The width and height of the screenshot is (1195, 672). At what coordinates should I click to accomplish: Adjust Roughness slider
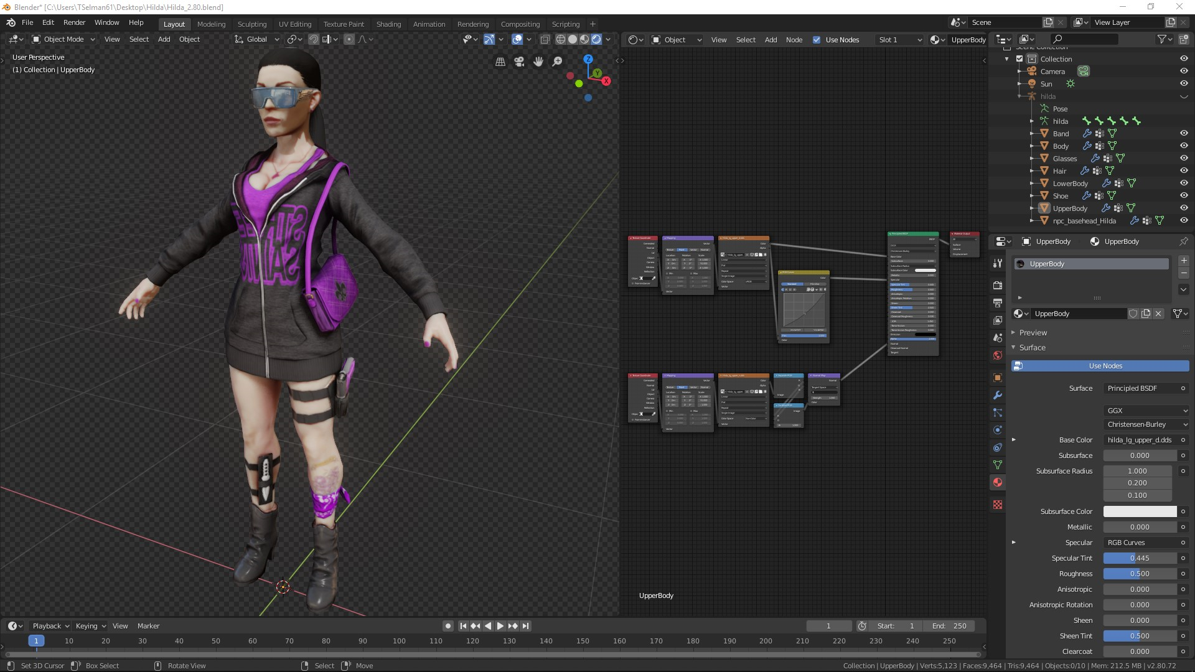(x=1140, y=574)
